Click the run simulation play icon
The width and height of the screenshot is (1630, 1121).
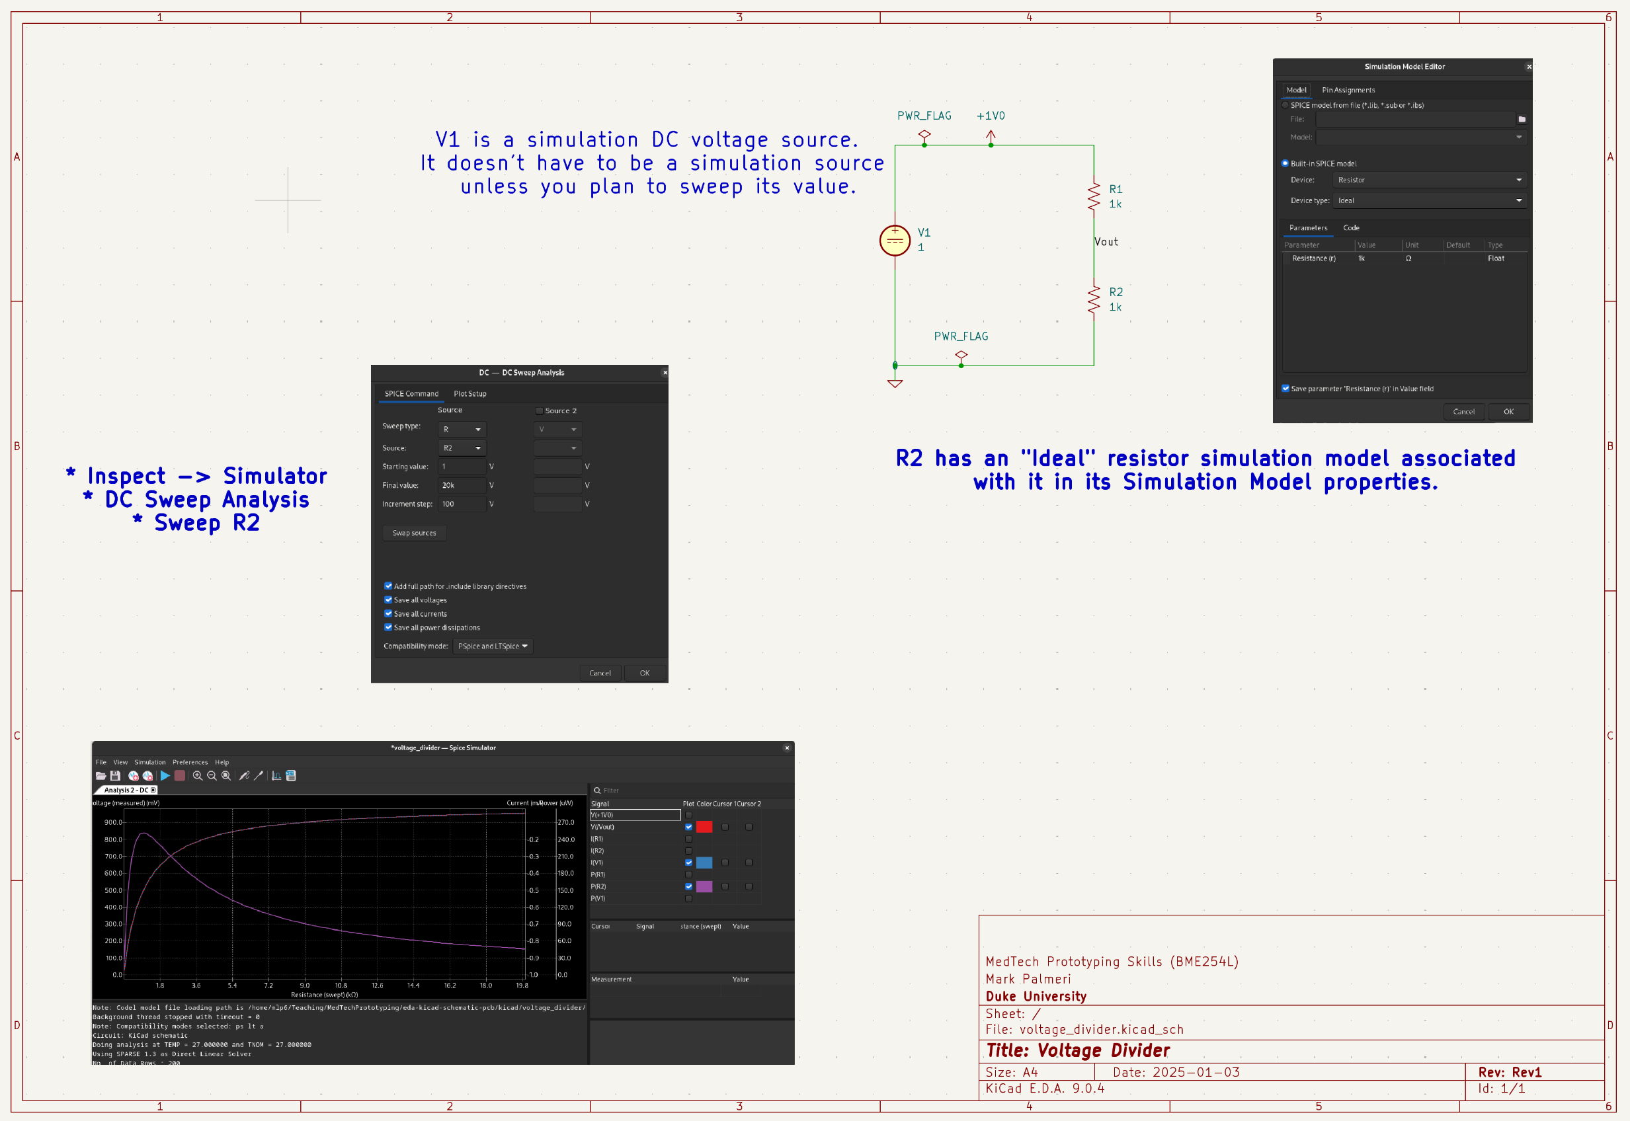tap(165, 775)
